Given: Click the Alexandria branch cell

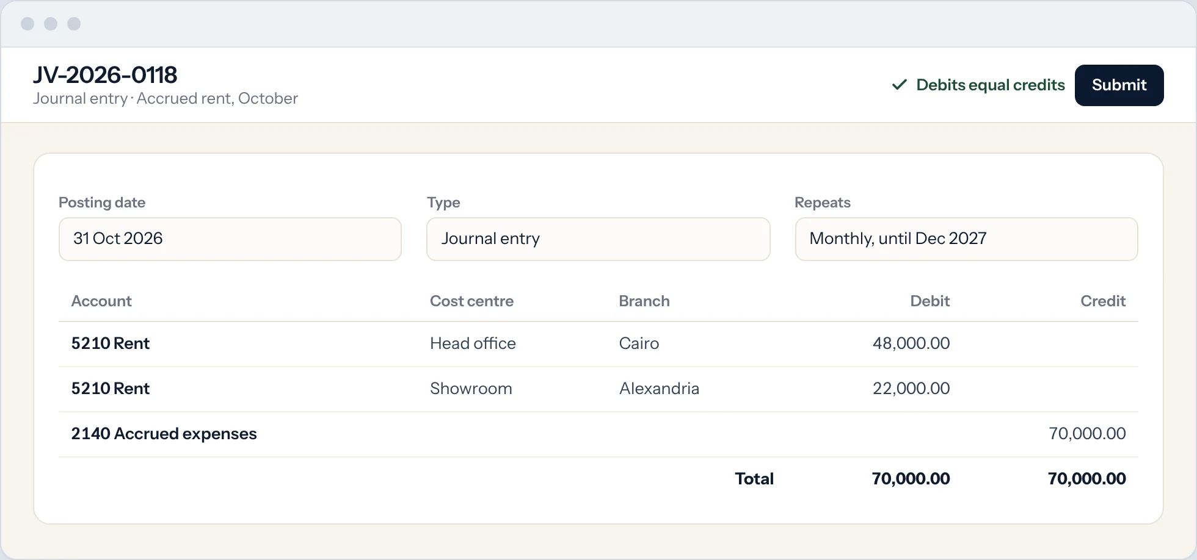Looking at the screenshot, I should pyautogui.click(x=659, y=389).
